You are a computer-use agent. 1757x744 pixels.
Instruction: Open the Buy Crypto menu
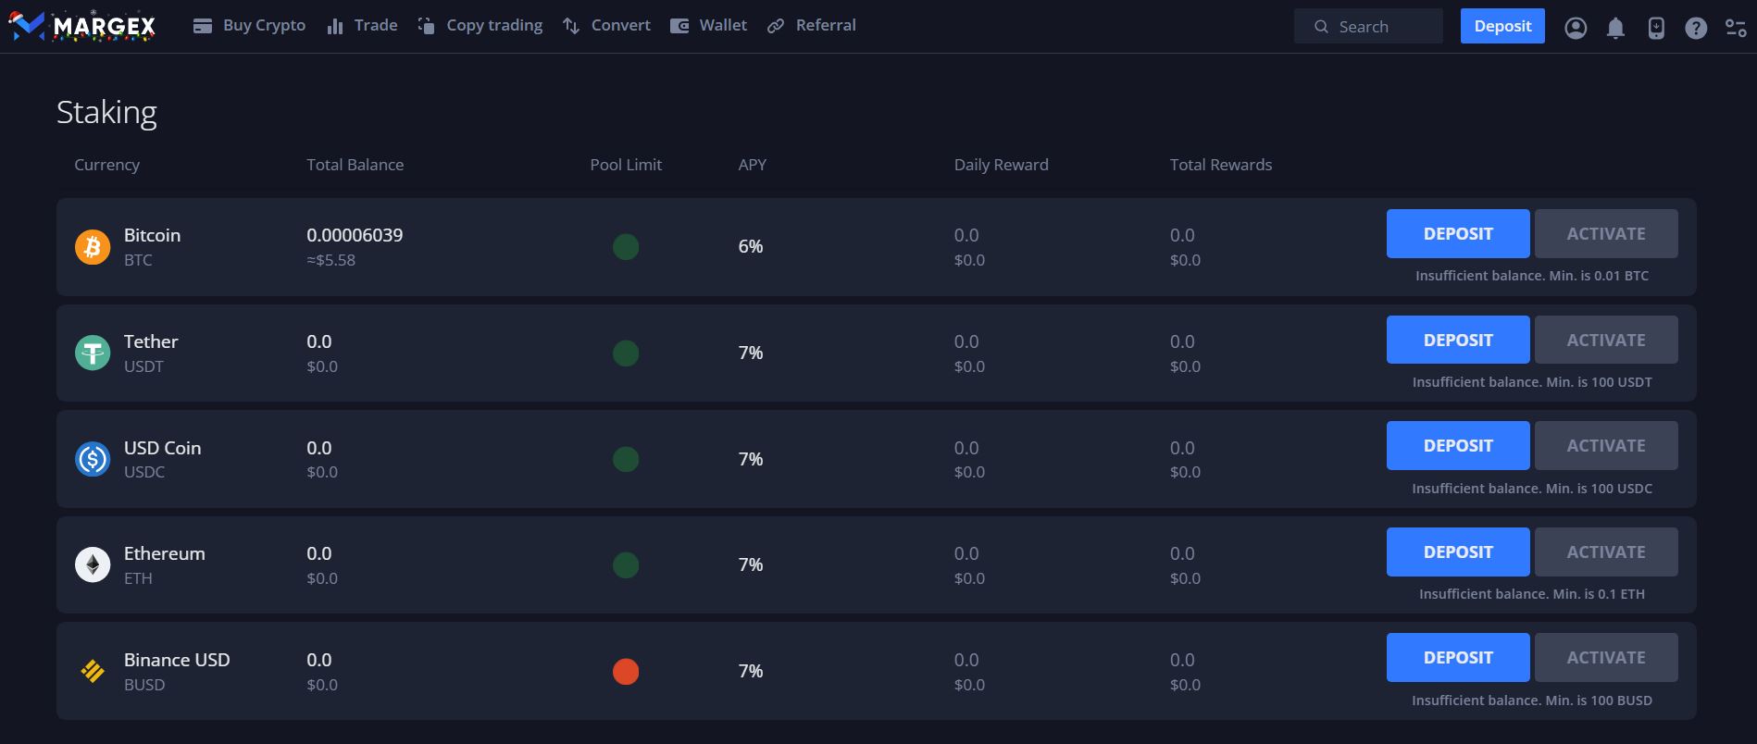coord(249,26)
